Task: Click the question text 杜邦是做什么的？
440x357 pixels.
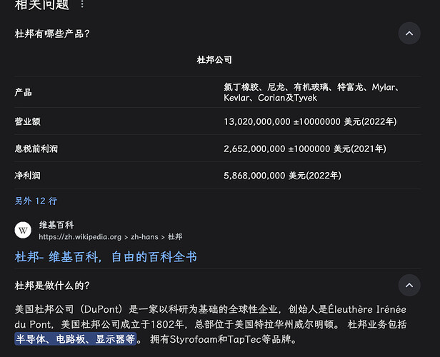Action: pyautogui.click(x=52, y=286)
